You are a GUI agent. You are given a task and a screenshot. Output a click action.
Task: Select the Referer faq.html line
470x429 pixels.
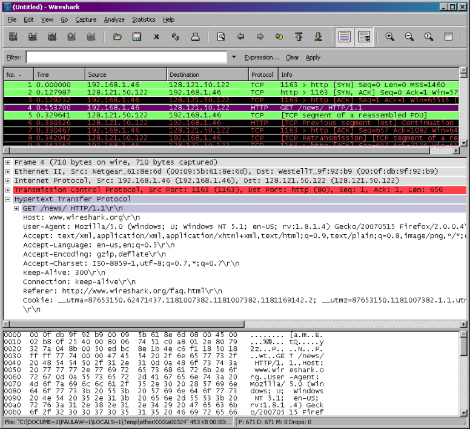click(122, 291)
